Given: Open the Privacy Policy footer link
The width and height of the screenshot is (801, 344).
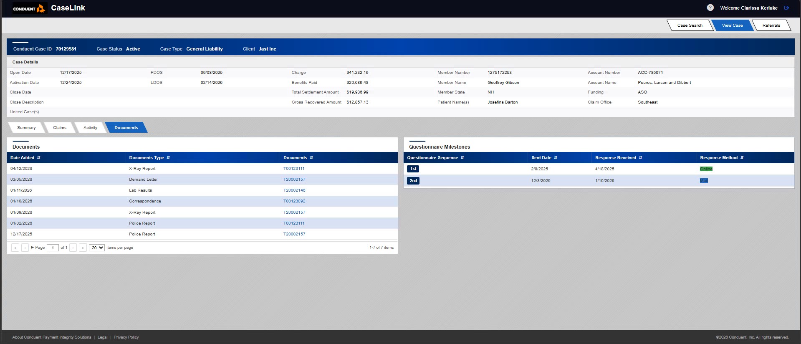Looking at the screenshot, I should (126, 337).
